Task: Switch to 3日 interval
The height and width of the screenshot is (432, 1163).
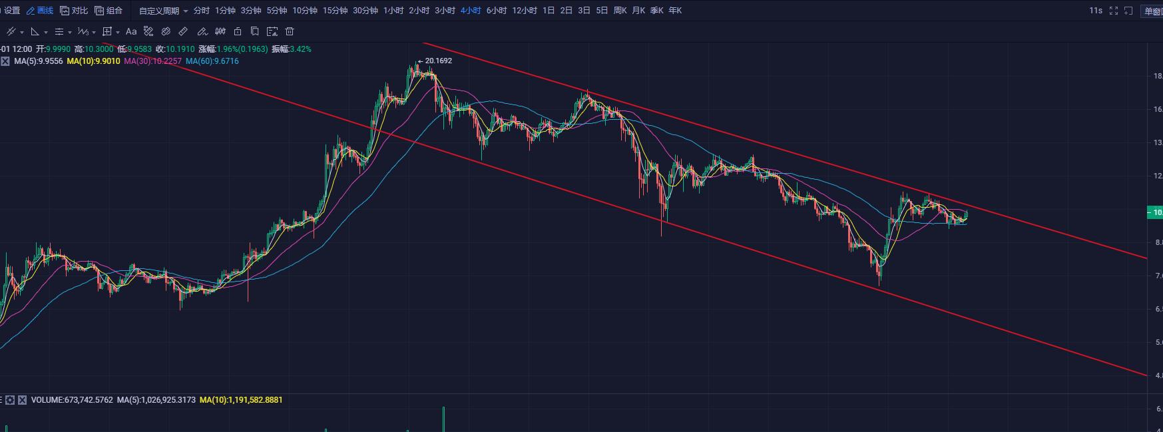Action: 584,11
